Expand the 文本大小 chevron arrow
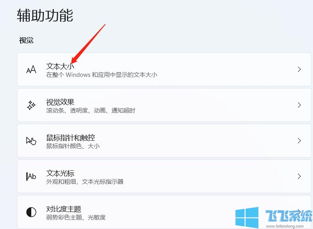 [299, 70]
